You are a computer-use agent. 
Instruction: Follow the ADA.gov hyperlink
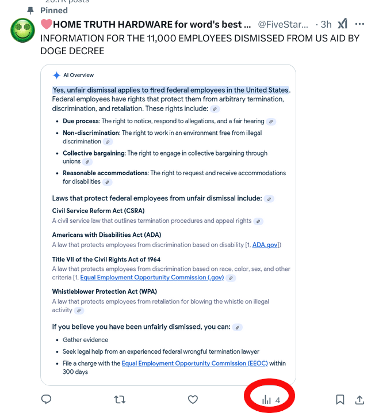point(265,245)
